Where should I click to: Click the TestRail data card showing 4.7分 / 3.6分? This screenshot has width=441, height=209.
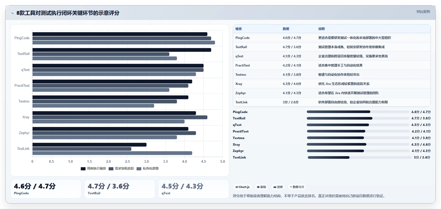coord(120,189)
